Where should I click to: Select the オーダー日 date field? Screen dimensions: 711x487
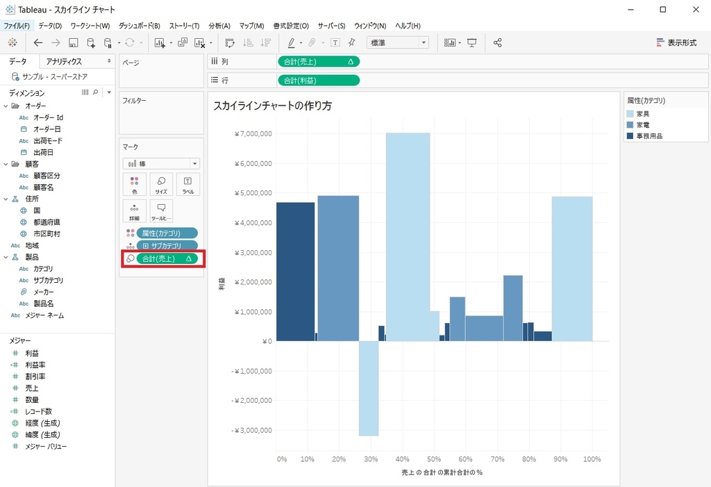pyautogui.click(x=47, y=129)
